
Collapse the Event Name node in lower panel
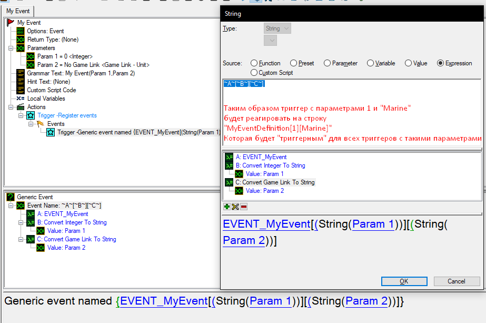[x=11, y=205]
